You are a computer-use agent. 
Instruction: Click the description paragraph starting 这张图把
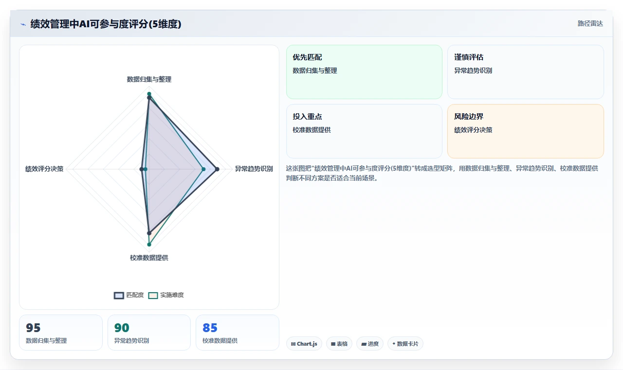442,173
